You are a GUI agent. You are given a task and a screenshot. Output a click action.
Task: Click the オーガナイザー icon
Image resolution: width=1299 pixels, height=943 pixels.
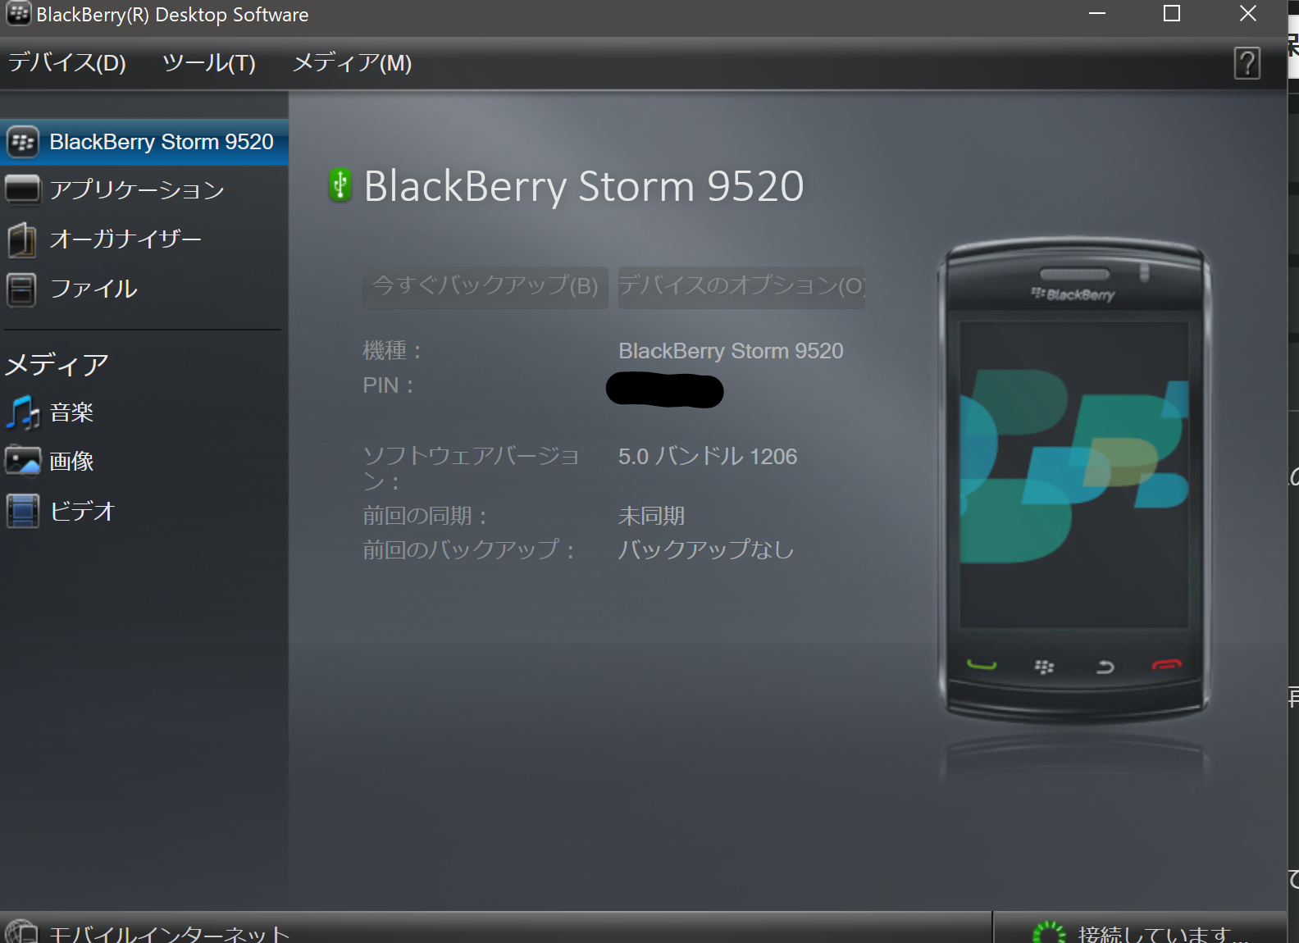[x=22, y=239]
